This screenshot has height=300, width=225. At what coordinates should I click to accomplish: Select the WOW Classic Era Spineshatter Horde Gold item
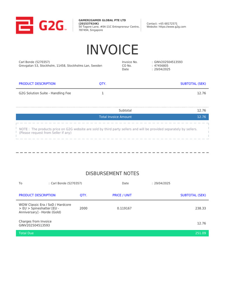(45, 208)
